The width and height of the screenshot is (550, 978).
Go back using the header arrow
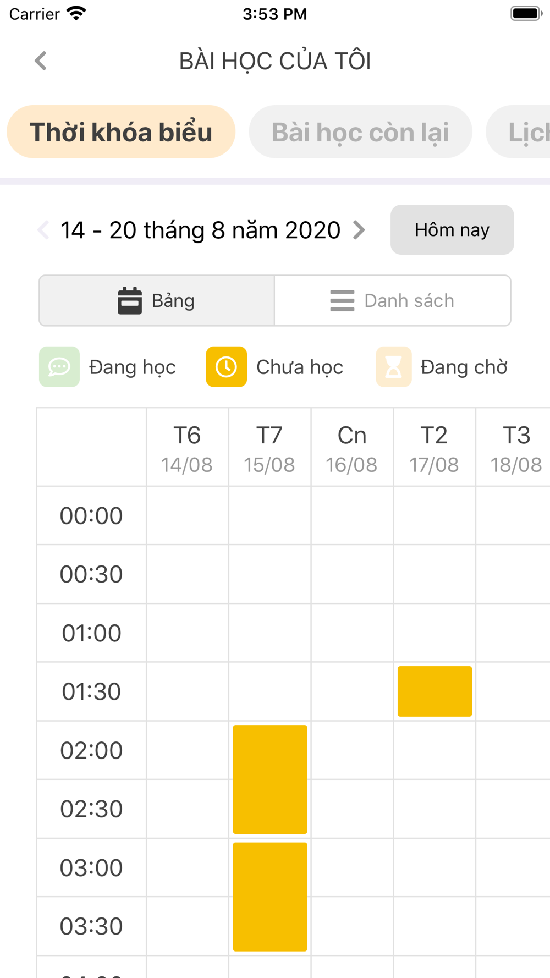[41, 61]
